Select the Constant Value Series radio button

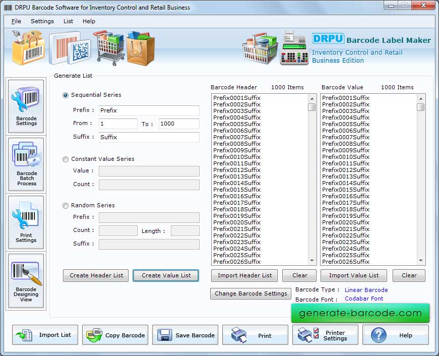[66, 159]
